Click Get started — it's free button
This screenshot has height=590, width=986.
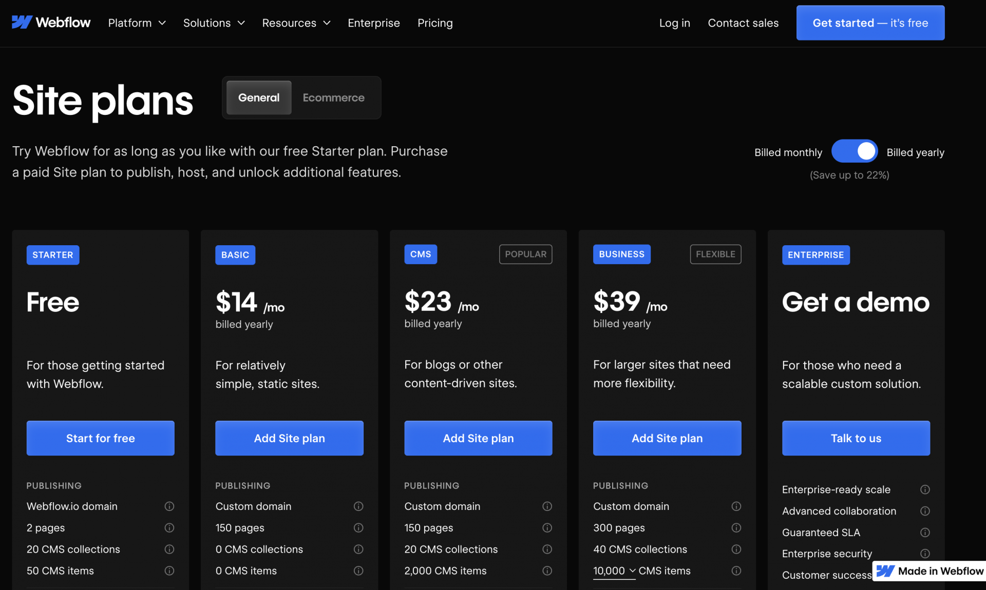[870, 23]
